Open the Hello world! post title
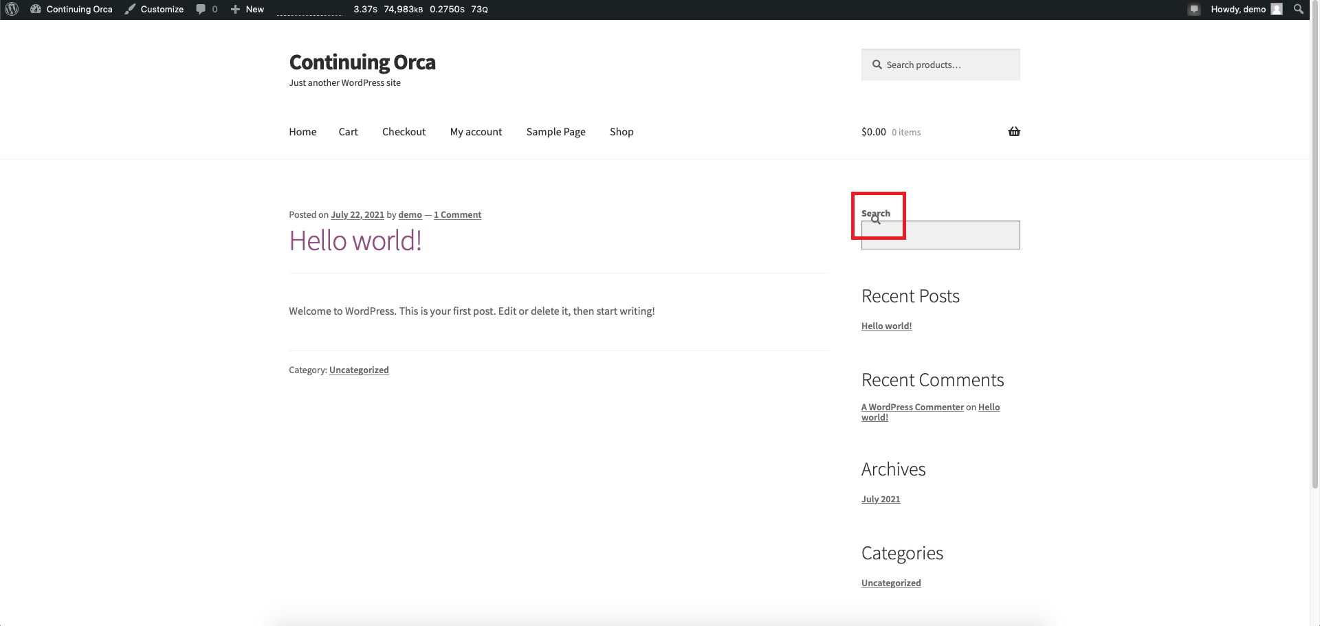Viewport: 1320px width, 626px height. (x=355, y=241)
